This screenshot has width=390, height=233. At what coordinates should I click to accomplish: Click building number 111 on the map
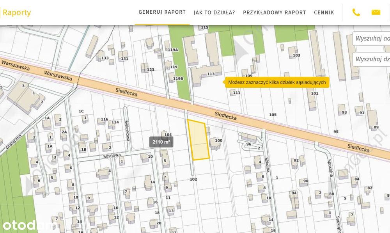click(x=237, y=93)
